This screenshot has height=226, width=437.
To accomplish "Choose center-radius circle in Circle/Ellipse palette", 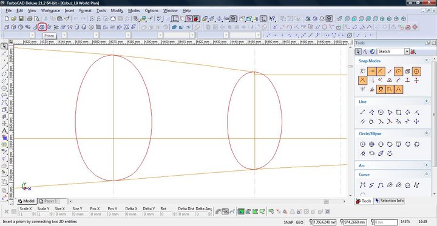I will tap(362, 144).
